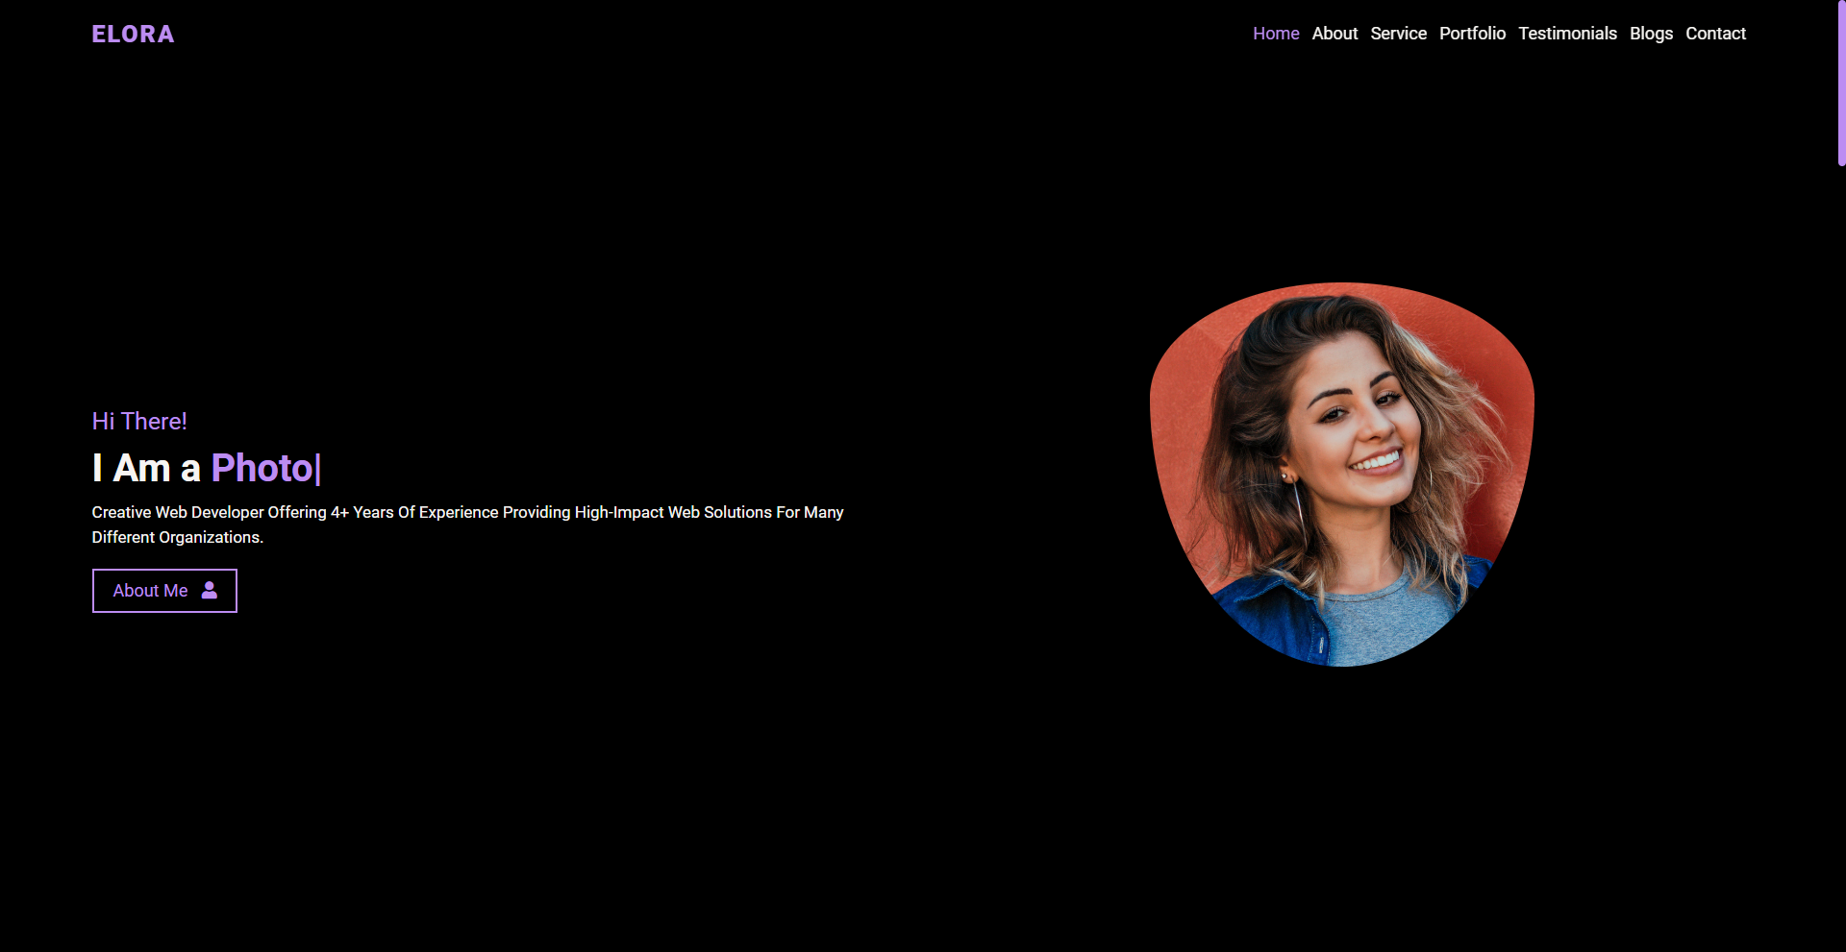Image resolution: width=1846 pixels, height=952 pixels.
Task: Open the About nav link
Action: click(x=1335, y=34)
